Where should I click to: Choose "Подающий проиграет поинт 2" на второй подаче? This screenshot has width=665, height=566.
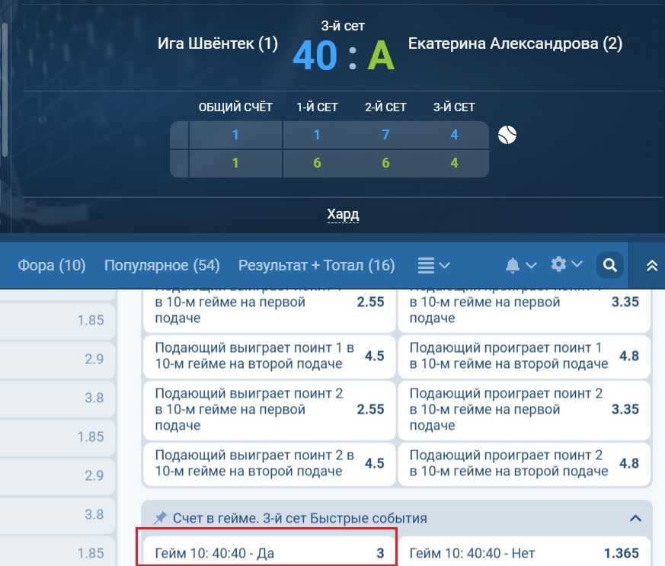pyautogui.click(x=524, y=463)
